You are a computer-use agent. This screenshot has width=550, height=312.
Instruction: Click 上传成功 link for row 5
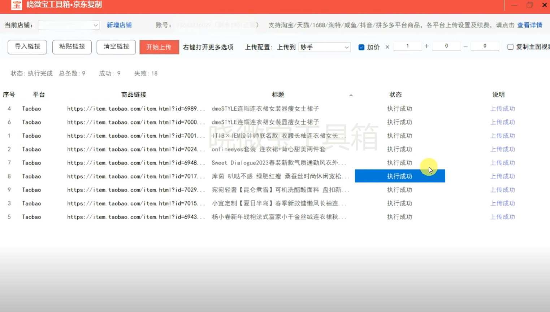coord(503,217)
